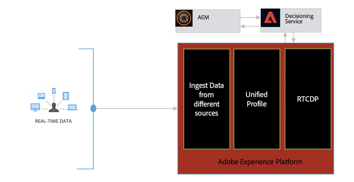Click the AEM text label

203,17
